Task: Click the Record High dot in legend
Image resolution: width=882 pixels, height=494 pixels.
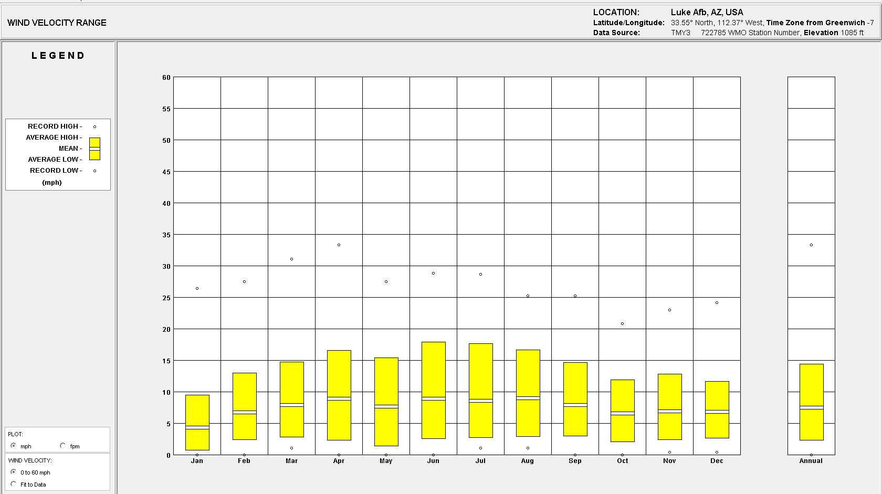Action: pos(94,127)
